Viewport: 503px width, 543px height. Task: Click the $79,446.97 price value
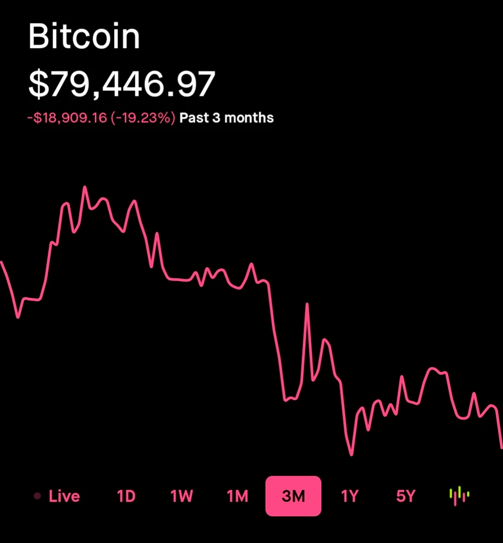pyautogui.click(x=122, y=84)
